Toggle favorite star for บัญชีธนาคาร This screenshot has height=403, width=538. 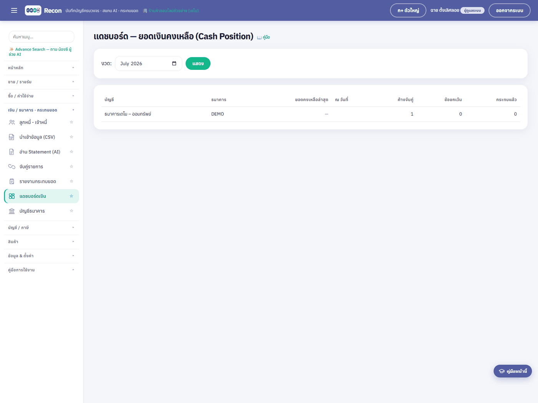click(x=71, y=211)
